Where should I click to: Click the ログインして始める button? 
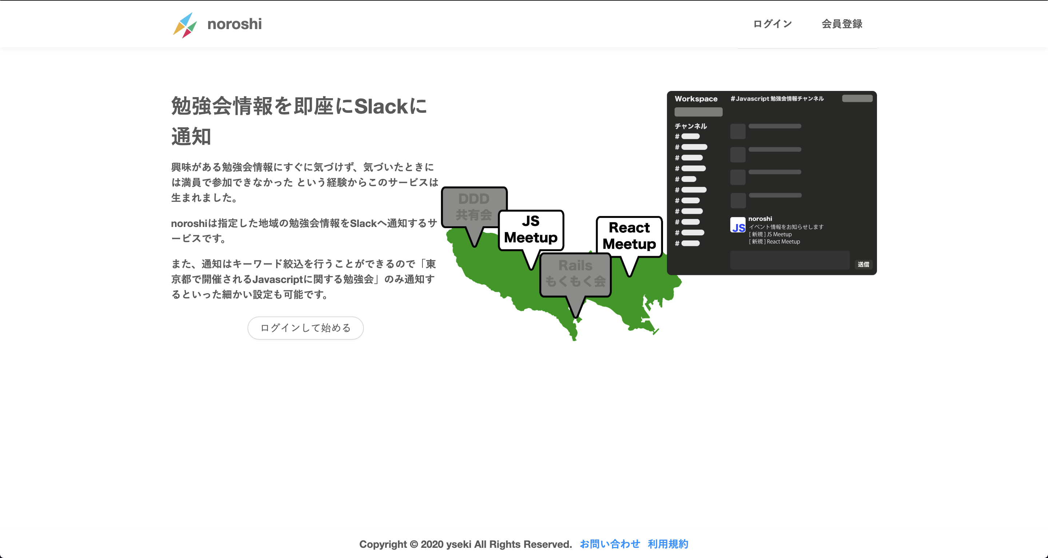coord(306,328)
